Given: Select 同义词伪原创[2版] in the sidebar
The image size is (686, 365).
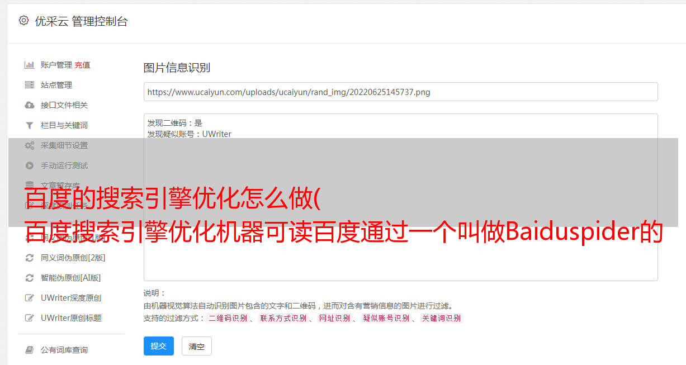Looking at the screenshot, I should click(x=73, y=258).
